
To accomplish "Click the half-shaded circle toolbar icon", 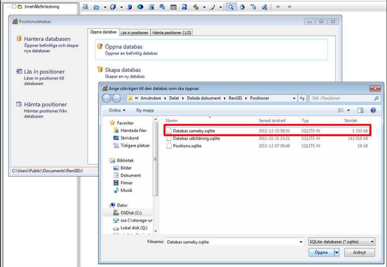I will (140, 7).
